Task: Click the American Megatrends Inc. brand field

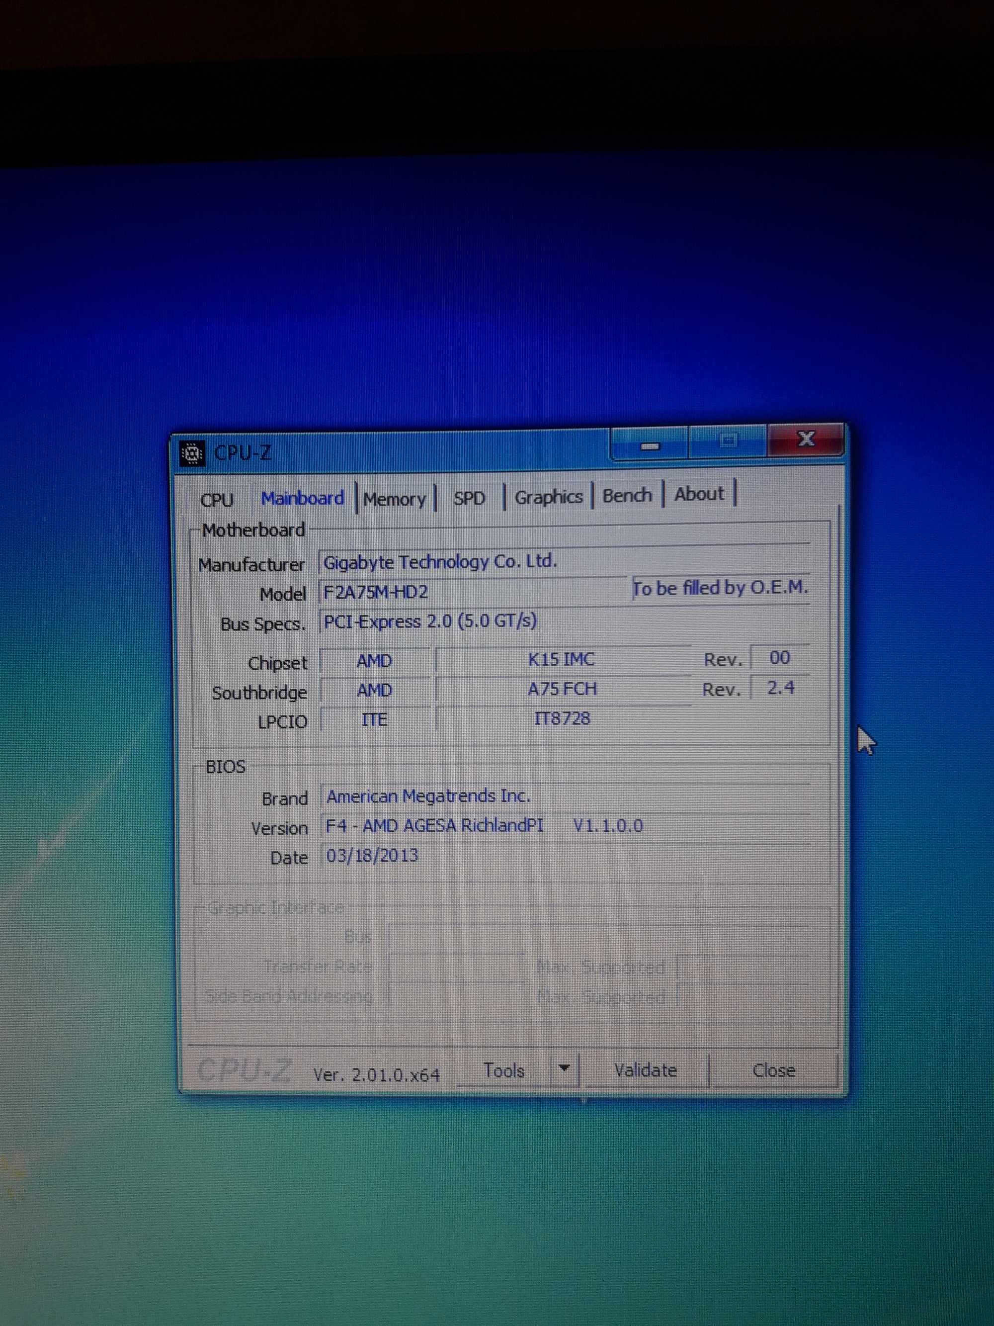Action: (x=566, y=796)
